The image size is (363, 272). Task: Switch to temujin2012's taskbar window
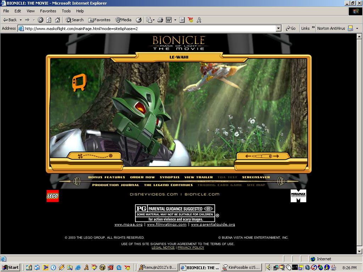pos(158,268)
